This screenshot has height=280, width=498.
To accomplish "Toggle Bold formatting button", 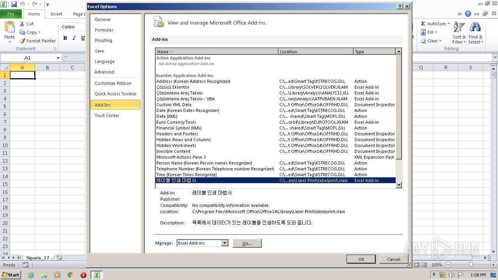I will (65, 38).
